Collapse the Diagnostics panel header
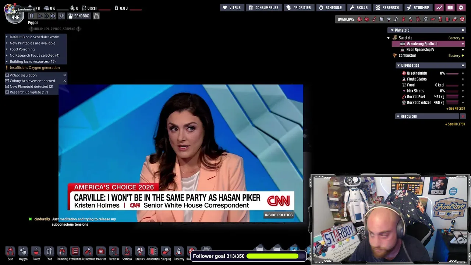Image resolution: width=471 pixels, height=265 pixels. 431,66
